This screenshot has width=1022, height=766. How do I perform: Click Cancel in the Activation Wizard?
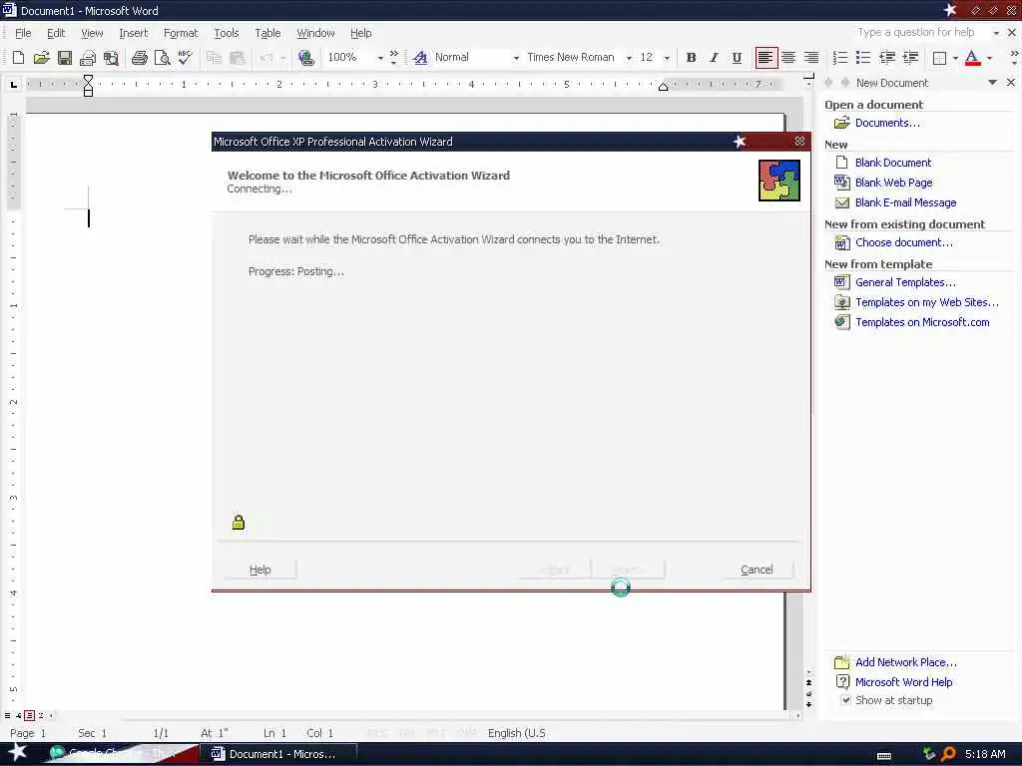click(757, 570)
